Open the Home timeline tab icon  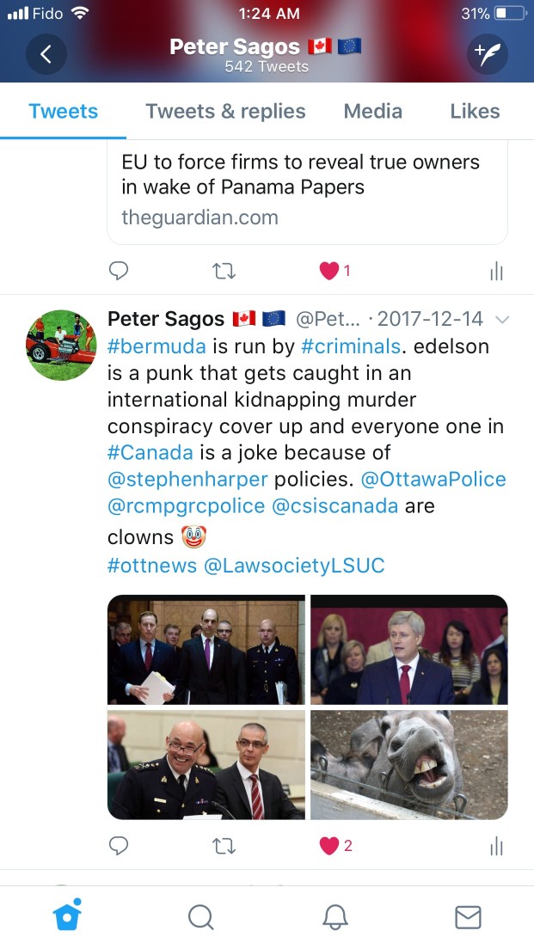tap(67, 915)
